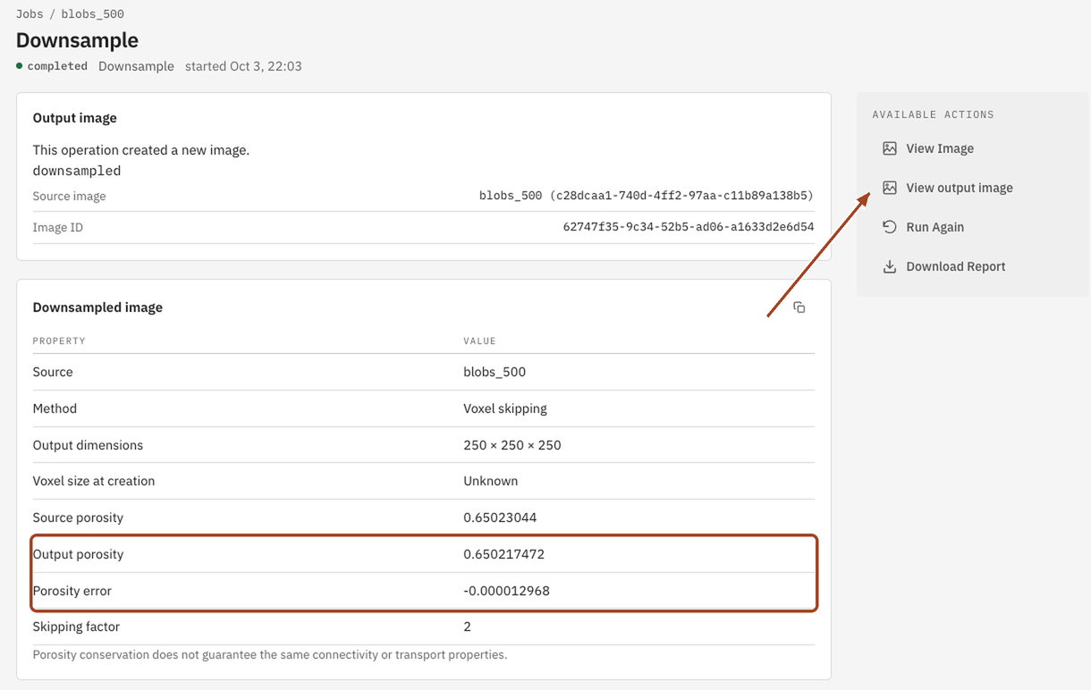Click the Downsampled image section heading
This screenshot has width=1091, height=690.
pos(97,307)
